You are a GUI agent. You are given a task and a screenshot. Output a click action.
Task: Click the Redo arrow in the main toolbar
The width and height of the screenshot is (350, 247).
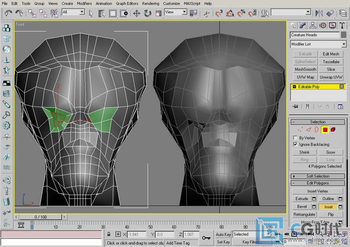(19, 13)
